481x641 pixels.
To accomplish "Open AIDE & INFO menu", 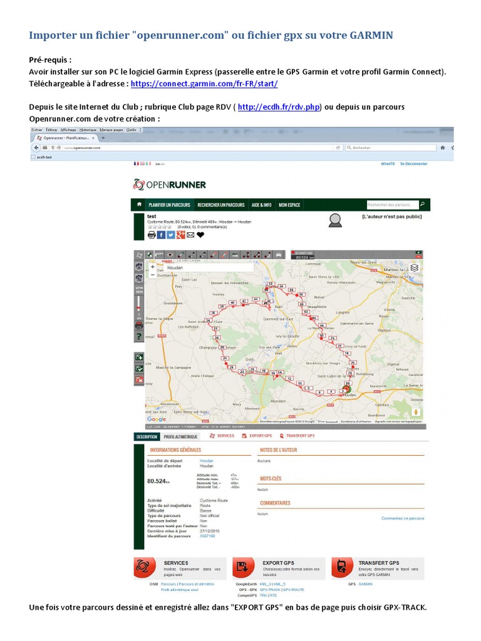I will point(261,205).
